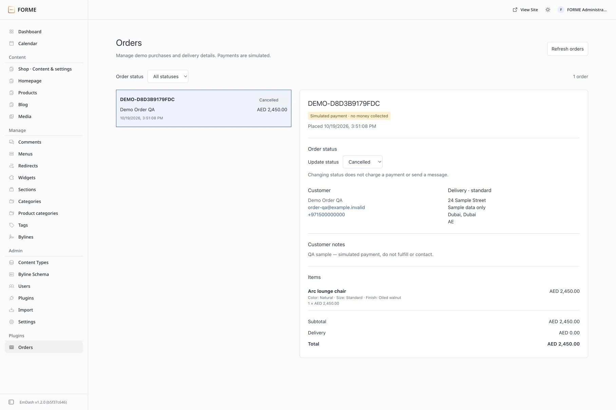Click the Bylines signature icon

point(12,237)
